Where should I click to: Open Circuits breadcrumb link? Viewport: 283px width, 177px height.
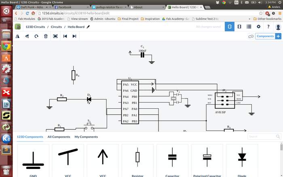(x=56, y=27)
